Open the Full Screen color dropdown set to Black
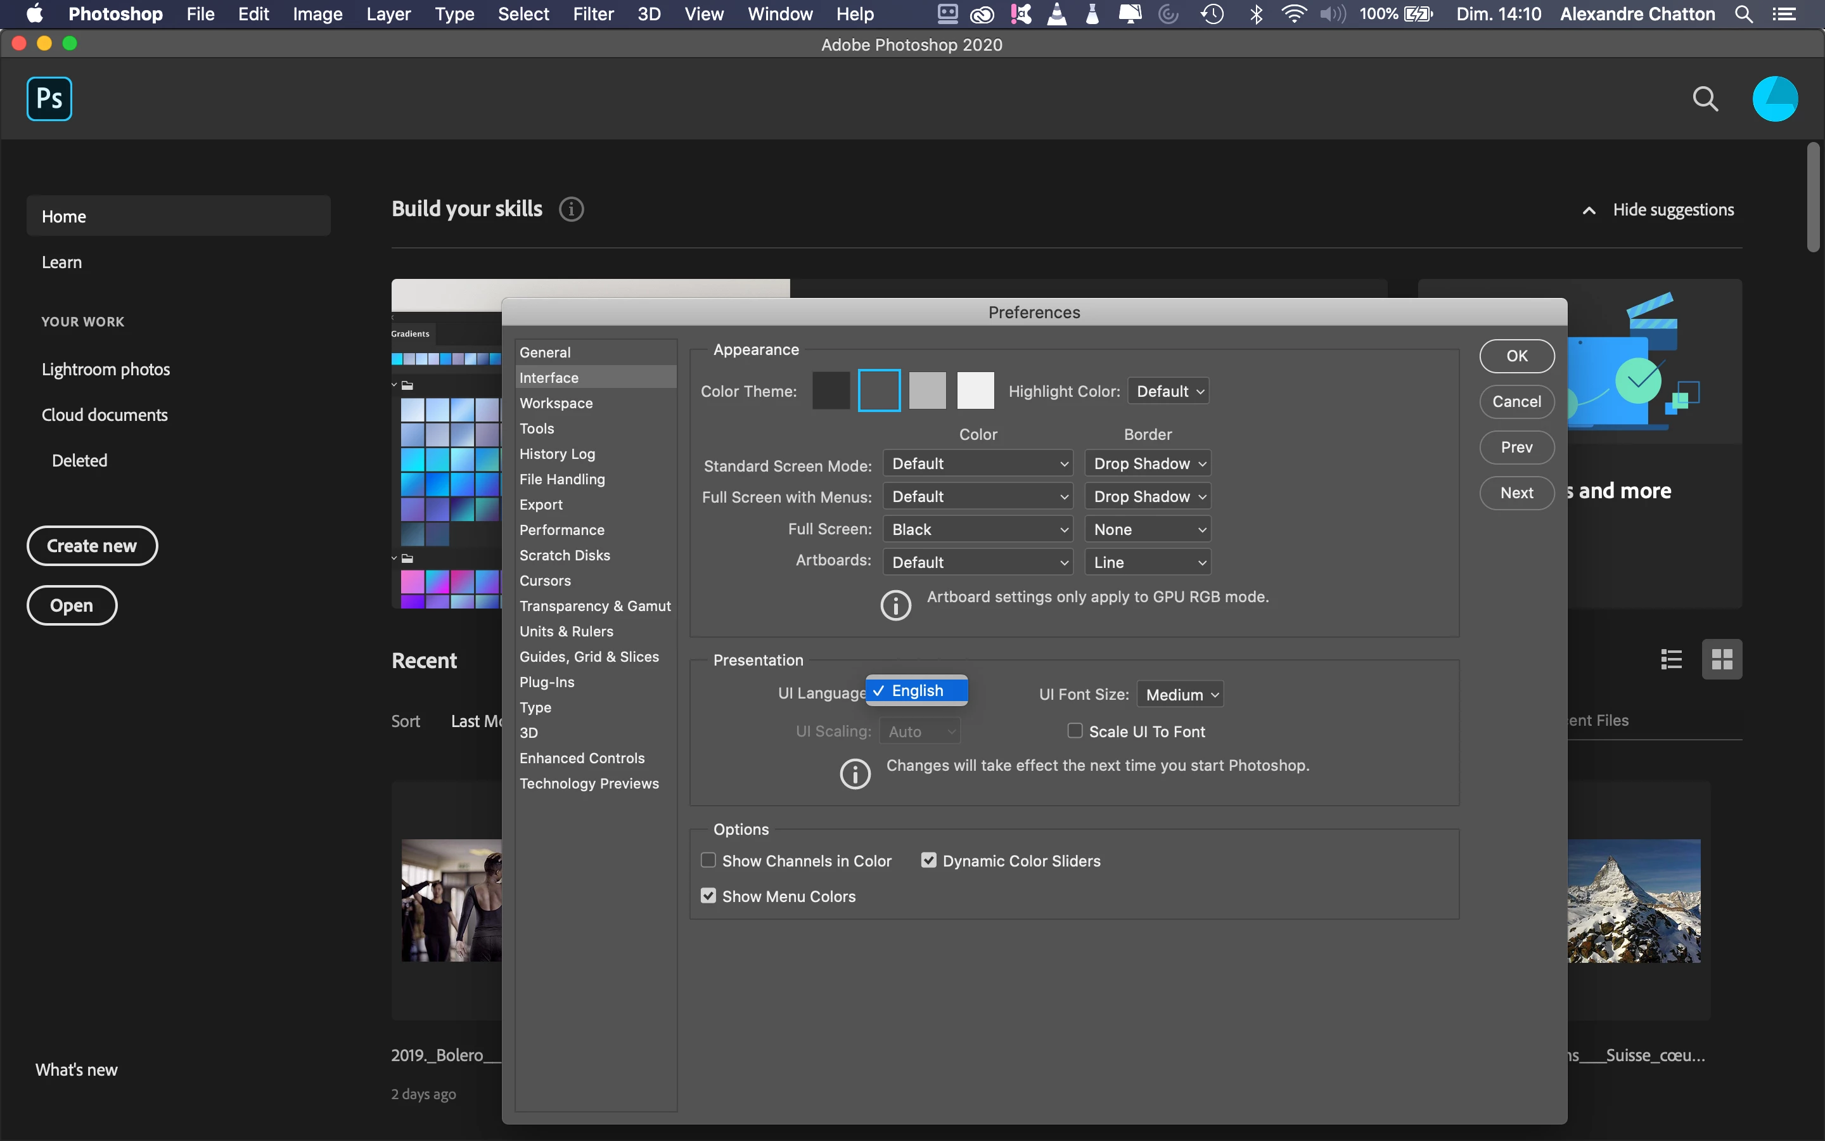This screenshot has width=1825, height=1141. tap(978, 529)
